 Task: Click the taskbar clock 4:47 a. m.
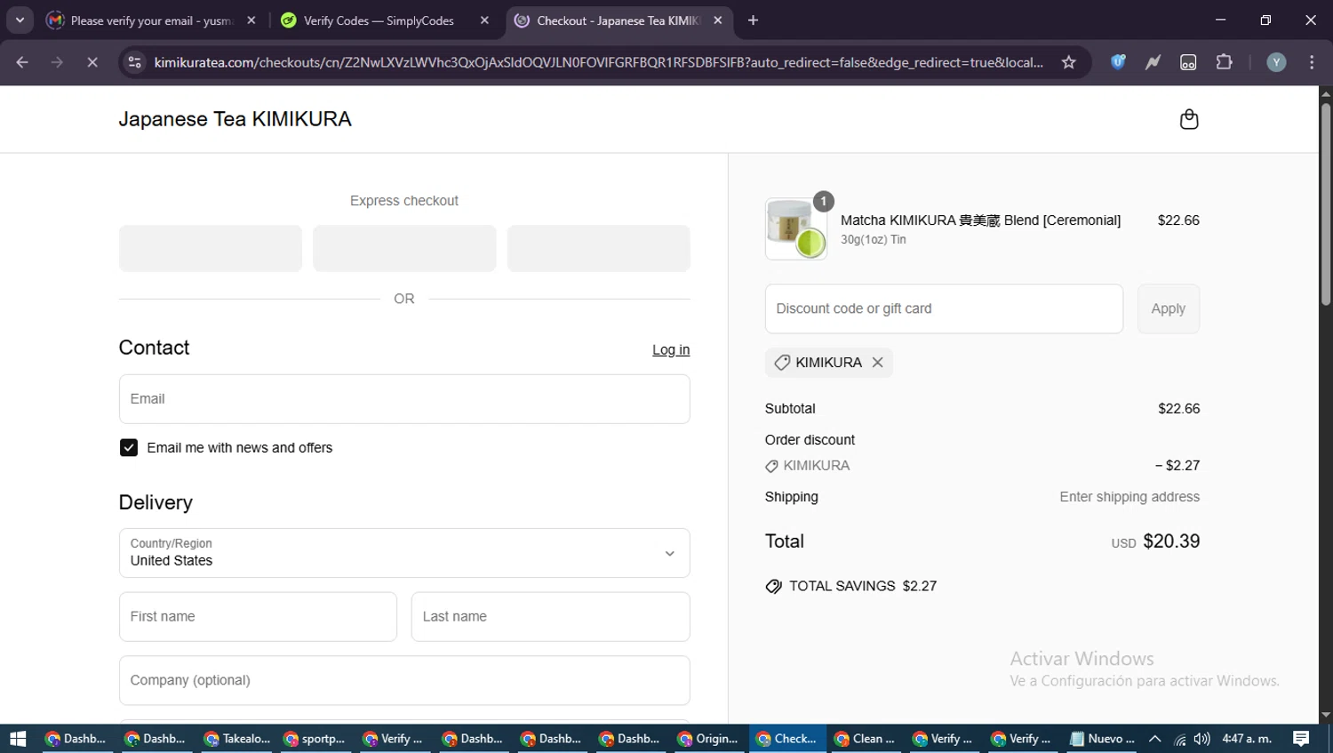coord(1247,739)
